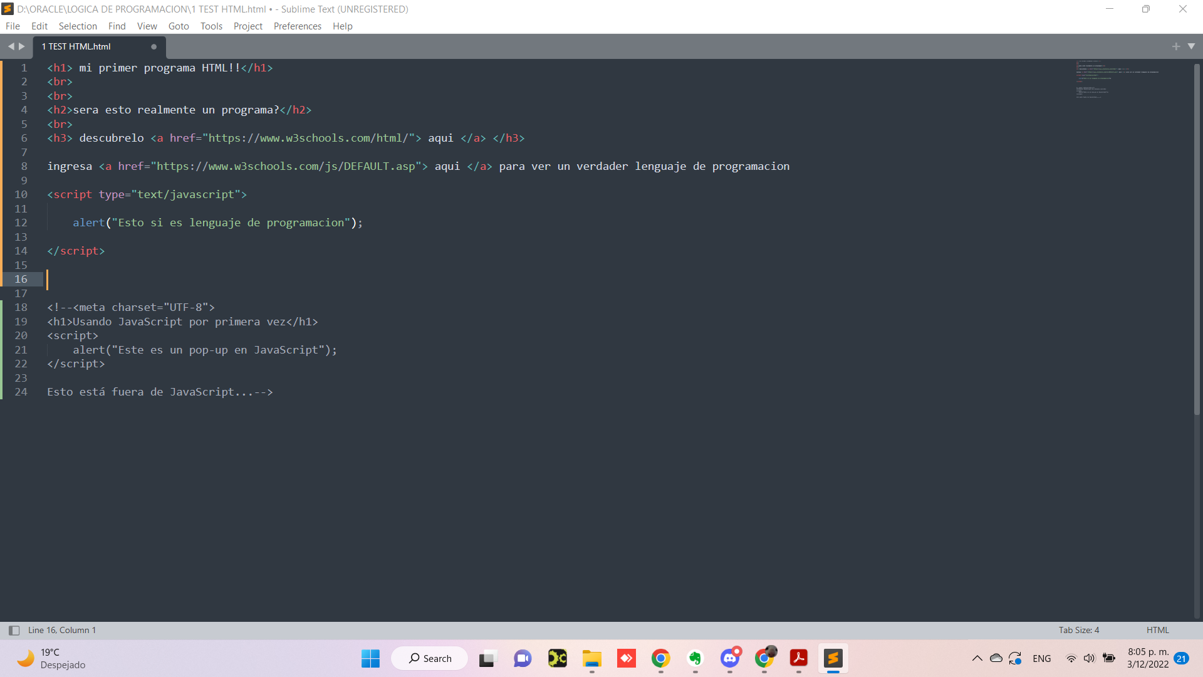Viewport: 1203px width, 677px height.
Task: Click the vertical editor scrollbar
Action: tap(1197, 238)
